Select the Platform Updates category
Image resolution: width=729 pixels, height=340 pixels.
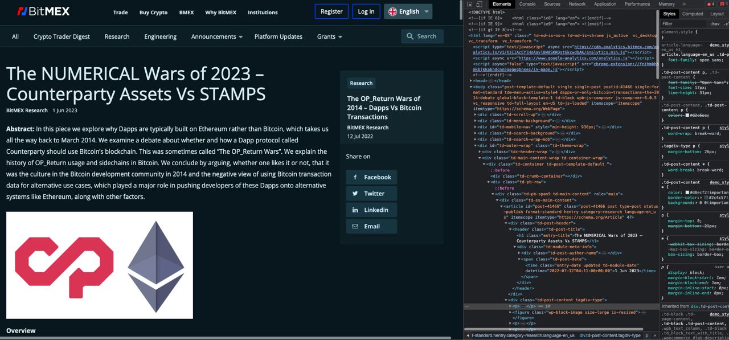click(x=279, y=36)
